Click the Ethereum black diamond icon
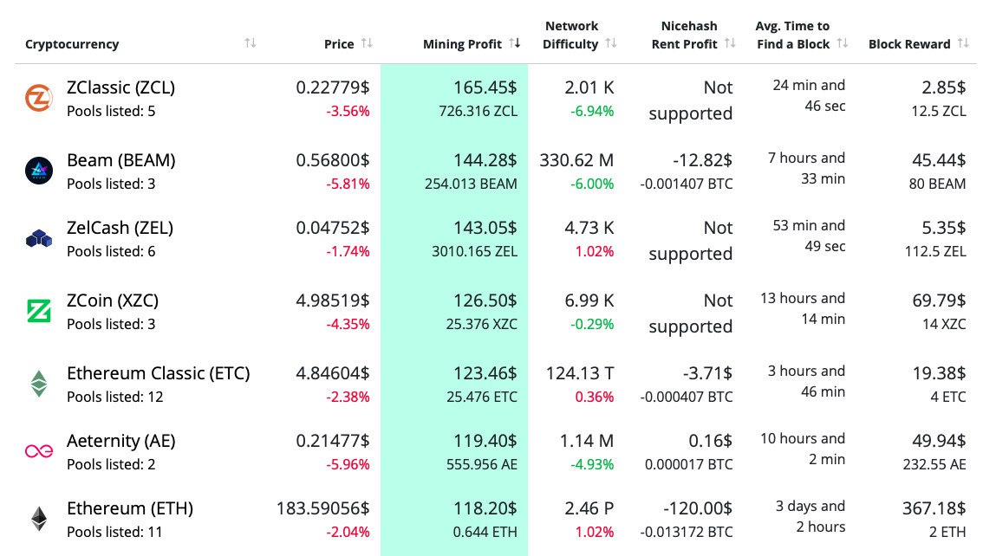996x556 pixels. [x=39, y=519]
